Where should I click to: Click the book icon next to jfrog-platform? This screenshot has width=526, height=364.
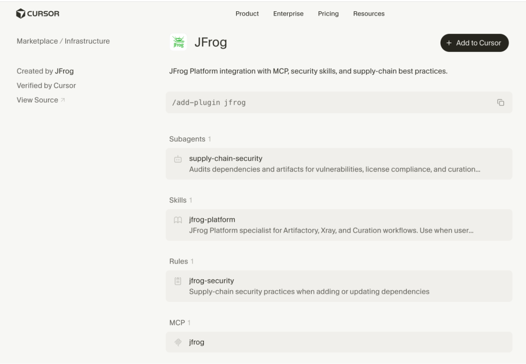coord(178,220)
